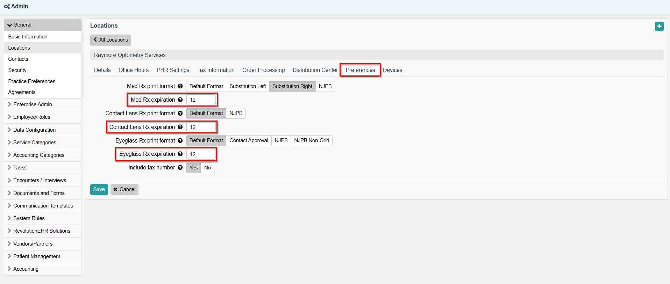The image size is (670, 284).
Task: Select Substitution Left for Med Rx format
Action: click(x=248, y=86)
